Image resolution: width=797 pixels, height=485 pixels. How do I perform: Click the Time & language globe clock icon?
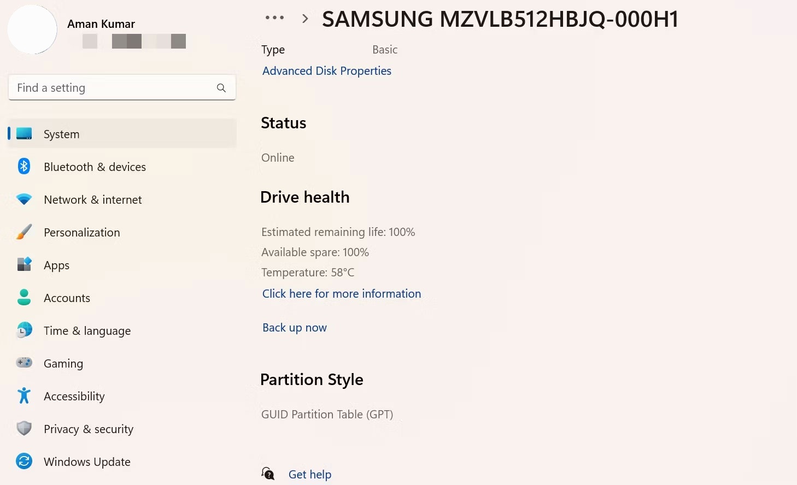24,330
